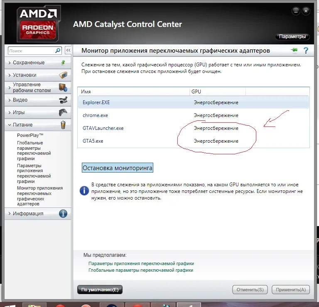The height and width of the screenshot is (307, 319).
Task: Open Параметры приложения переключаемой графики in sidebar
Action: [34, 173]
